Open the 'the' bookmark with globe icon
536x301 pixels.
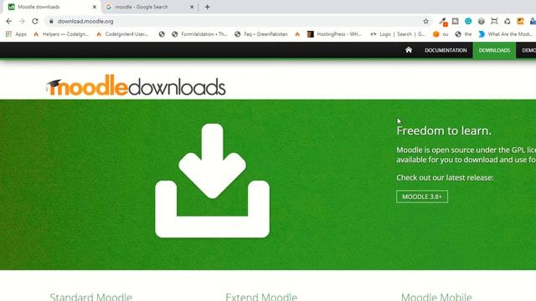tap(463, 34)
